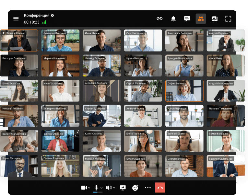Open the emoji reactions picker
Viewport: 248px width, 195px height.
point(135,188)
